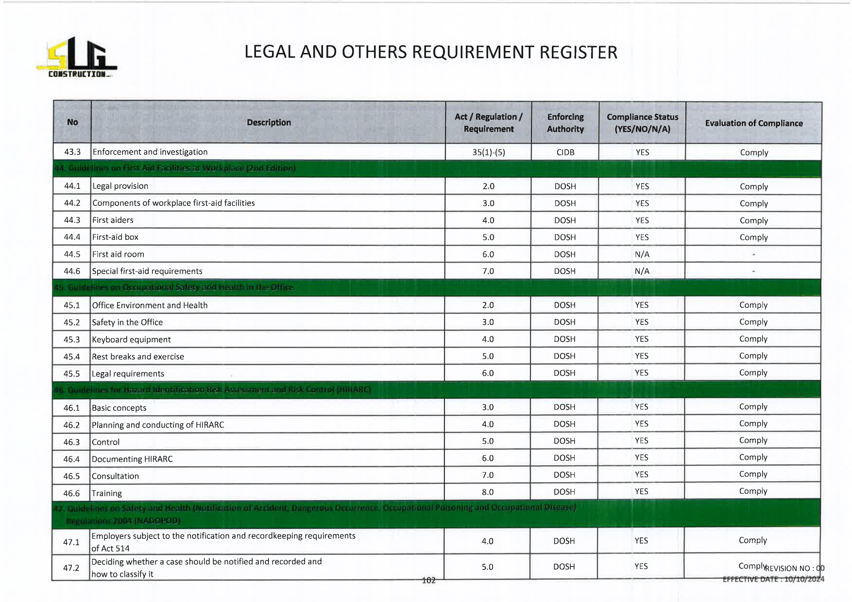
Task: Select the Keyboard equipment description cell
Action: tap(131, 339)
